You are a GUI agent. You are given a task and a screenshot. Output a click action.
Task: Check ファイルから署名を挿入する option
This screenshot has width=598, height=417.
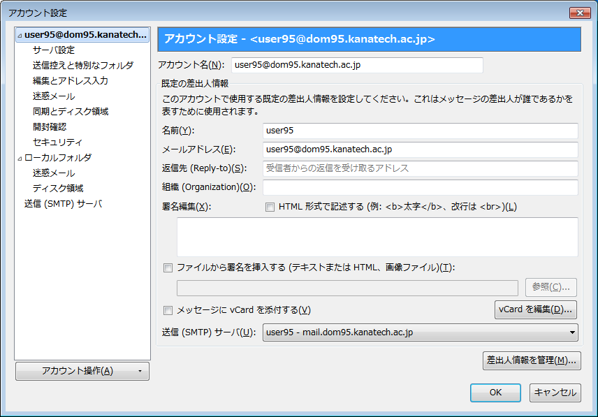click(168, 268)
